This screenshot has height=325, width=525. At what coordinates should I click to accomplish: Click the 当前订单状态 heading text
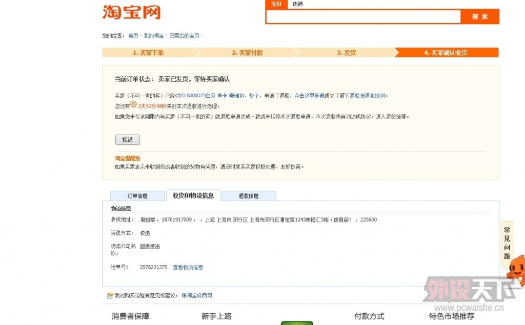click(134, 79)
